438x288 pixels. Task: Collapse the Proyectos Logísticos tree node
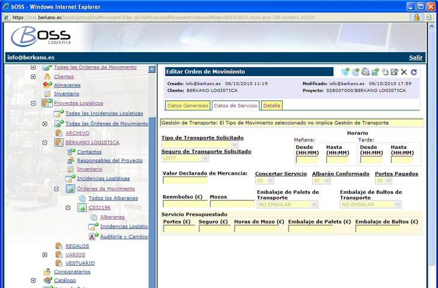click(x=34, y=103)
